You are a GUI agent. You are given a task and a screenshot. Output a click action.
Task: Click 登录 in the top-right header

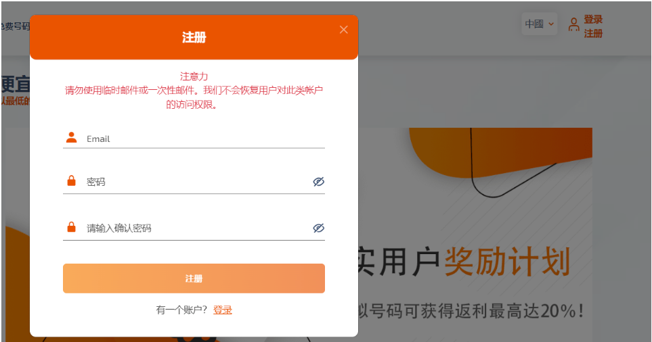pos(593,20)
